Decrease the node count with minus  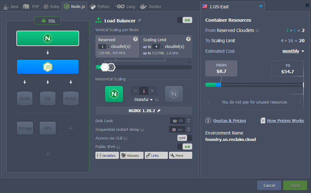tap(135, 91)
